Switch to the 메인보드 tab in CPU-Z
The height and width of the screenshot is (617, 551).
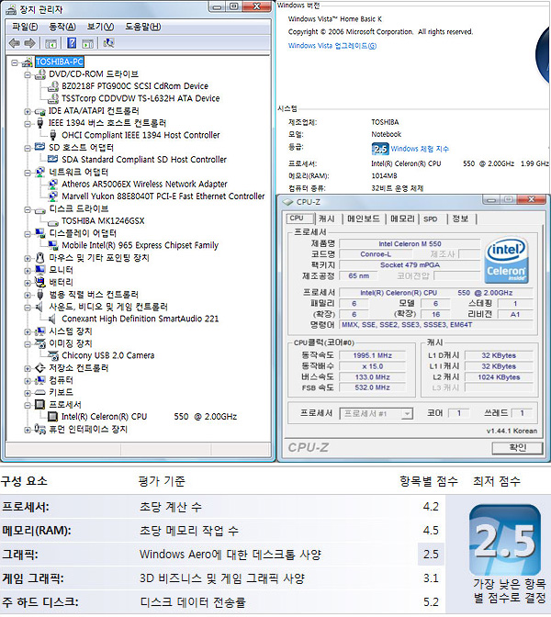[x=364, y=219]
